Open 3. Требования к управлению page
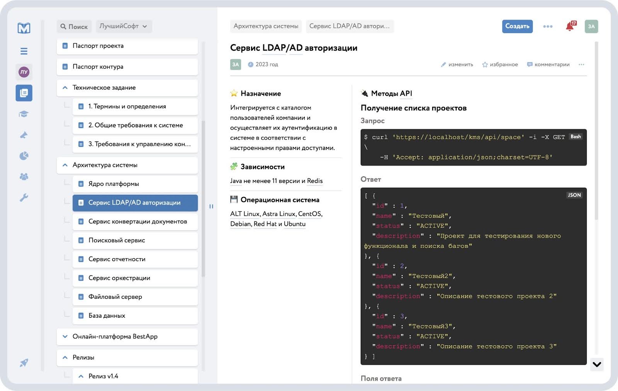Viewport: 618px width, 391px height. tap(135, 144)
